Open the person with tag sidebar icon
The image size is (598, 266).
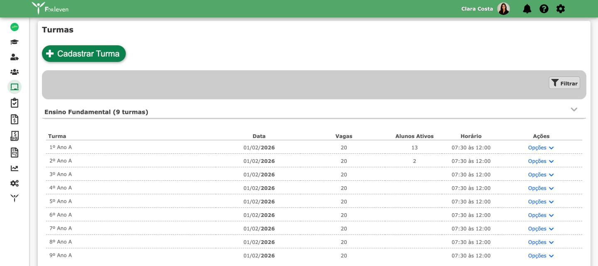[15, 57]
